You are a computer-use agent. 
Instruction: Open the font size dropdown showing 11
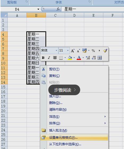[x=68, y=50]
